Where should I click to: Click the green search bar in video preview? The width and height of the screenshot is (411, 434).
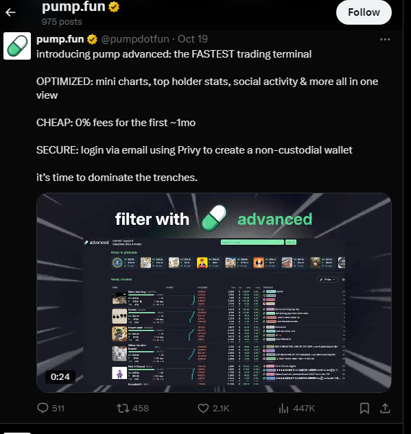pos(253,242)
